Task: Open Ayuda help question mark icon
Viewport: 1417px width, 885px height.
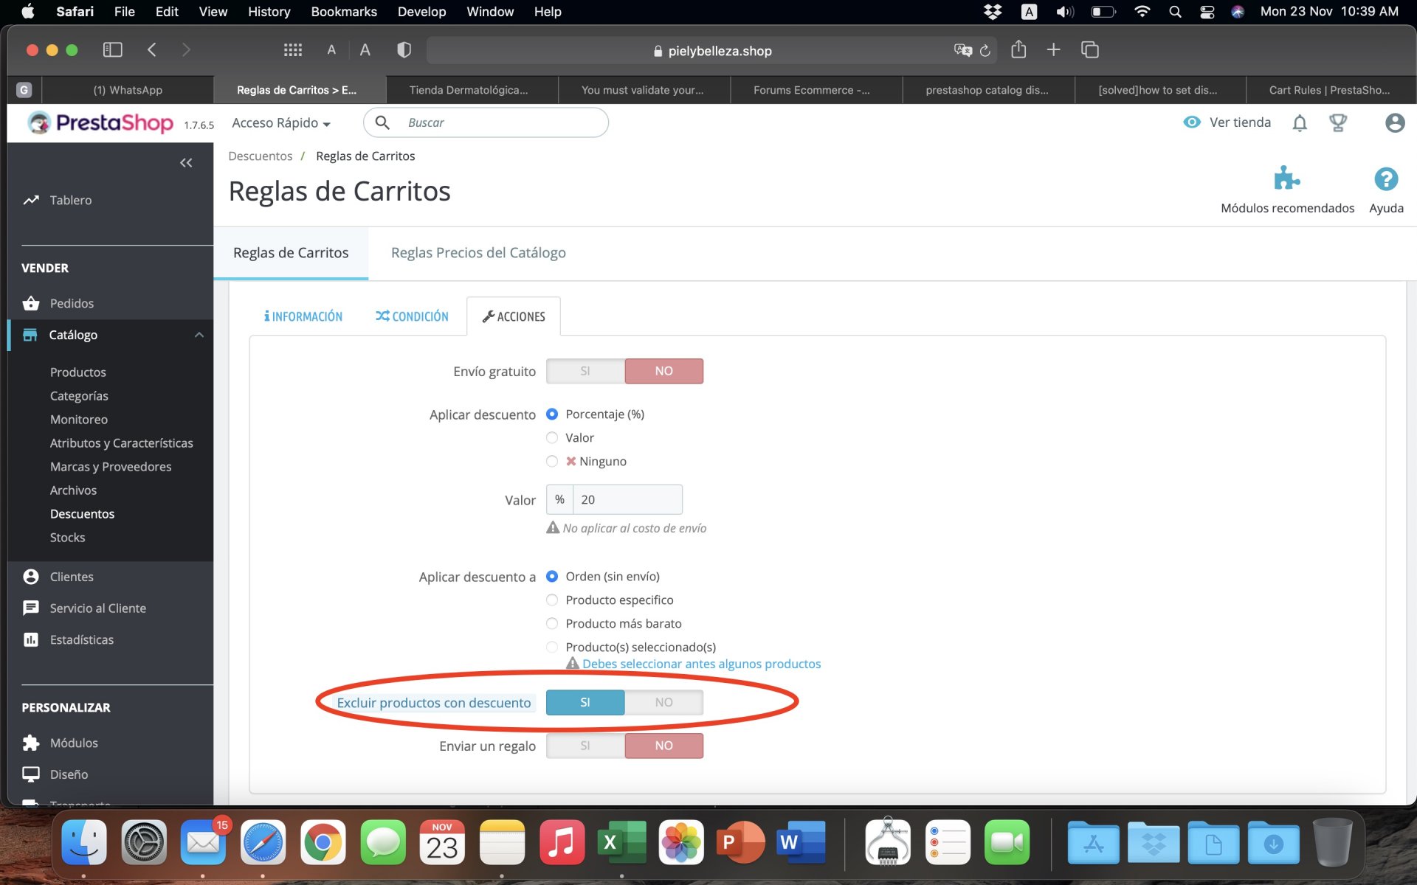Action: tap(1386, 179)
